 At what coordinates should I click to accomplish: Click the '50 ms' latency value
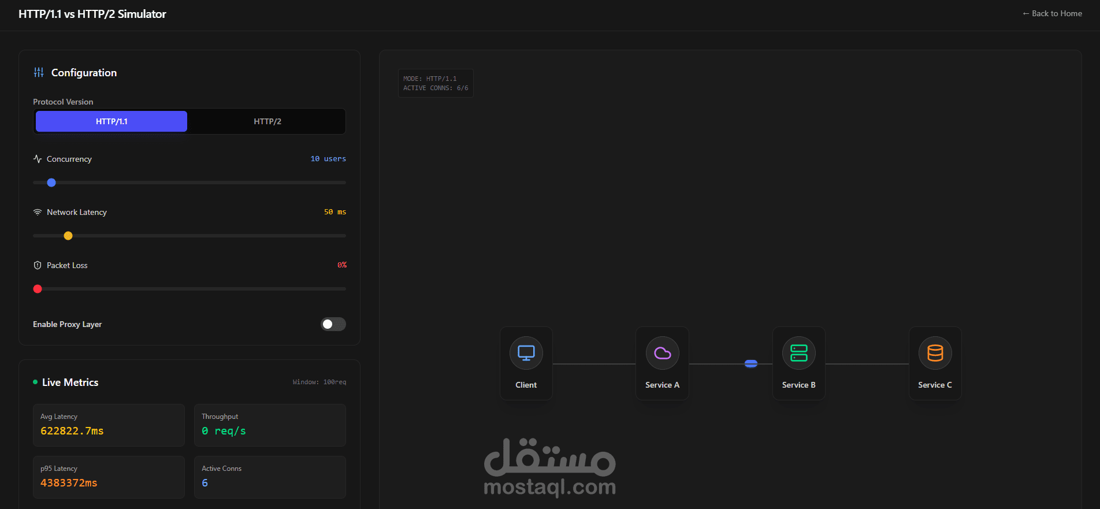point(335,212)
